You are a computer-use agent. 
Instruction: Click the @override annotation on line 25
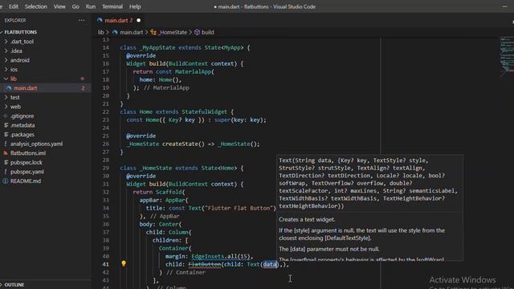[x=141, y=136]
